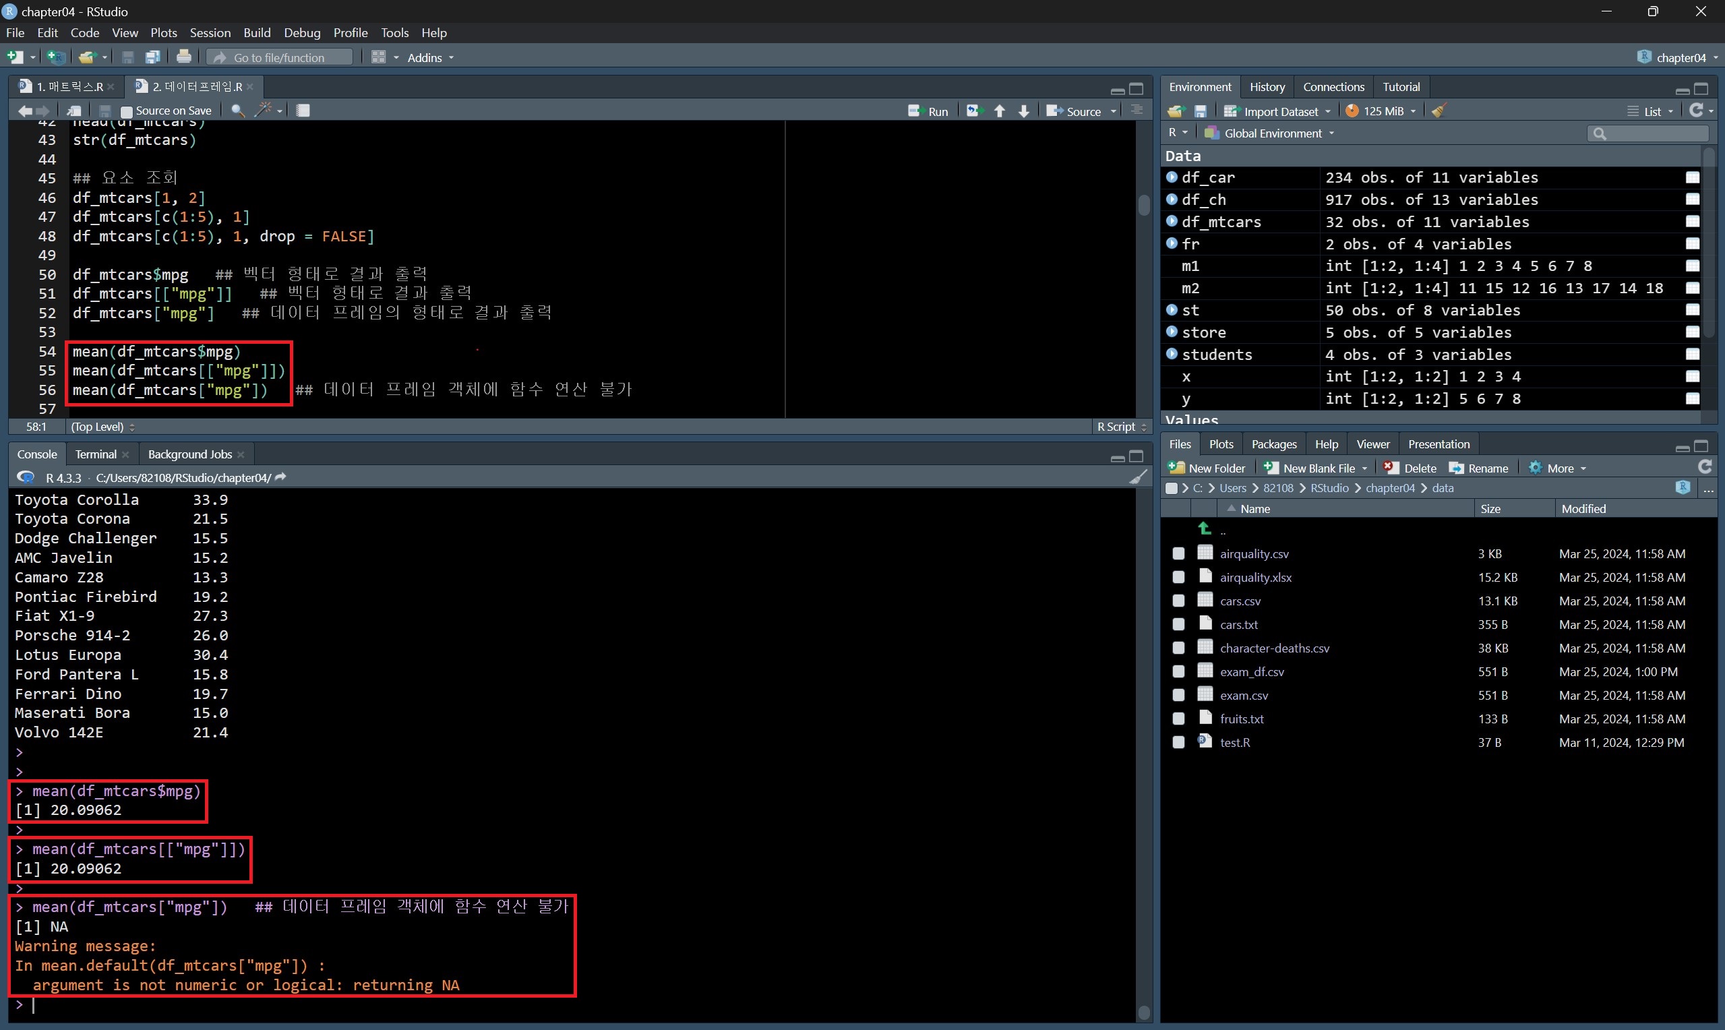Click the code tools magic wand icon

coord(263,111)
